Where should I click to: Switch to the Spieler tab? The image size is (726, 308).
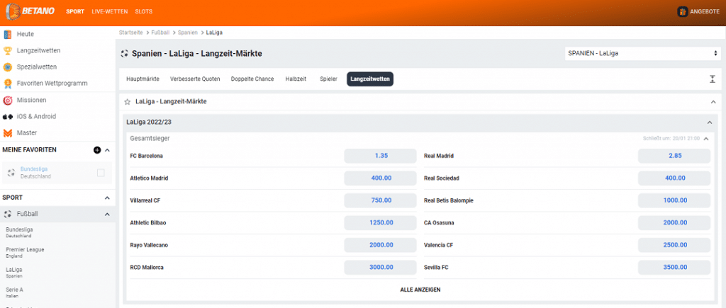coord(328,79)
